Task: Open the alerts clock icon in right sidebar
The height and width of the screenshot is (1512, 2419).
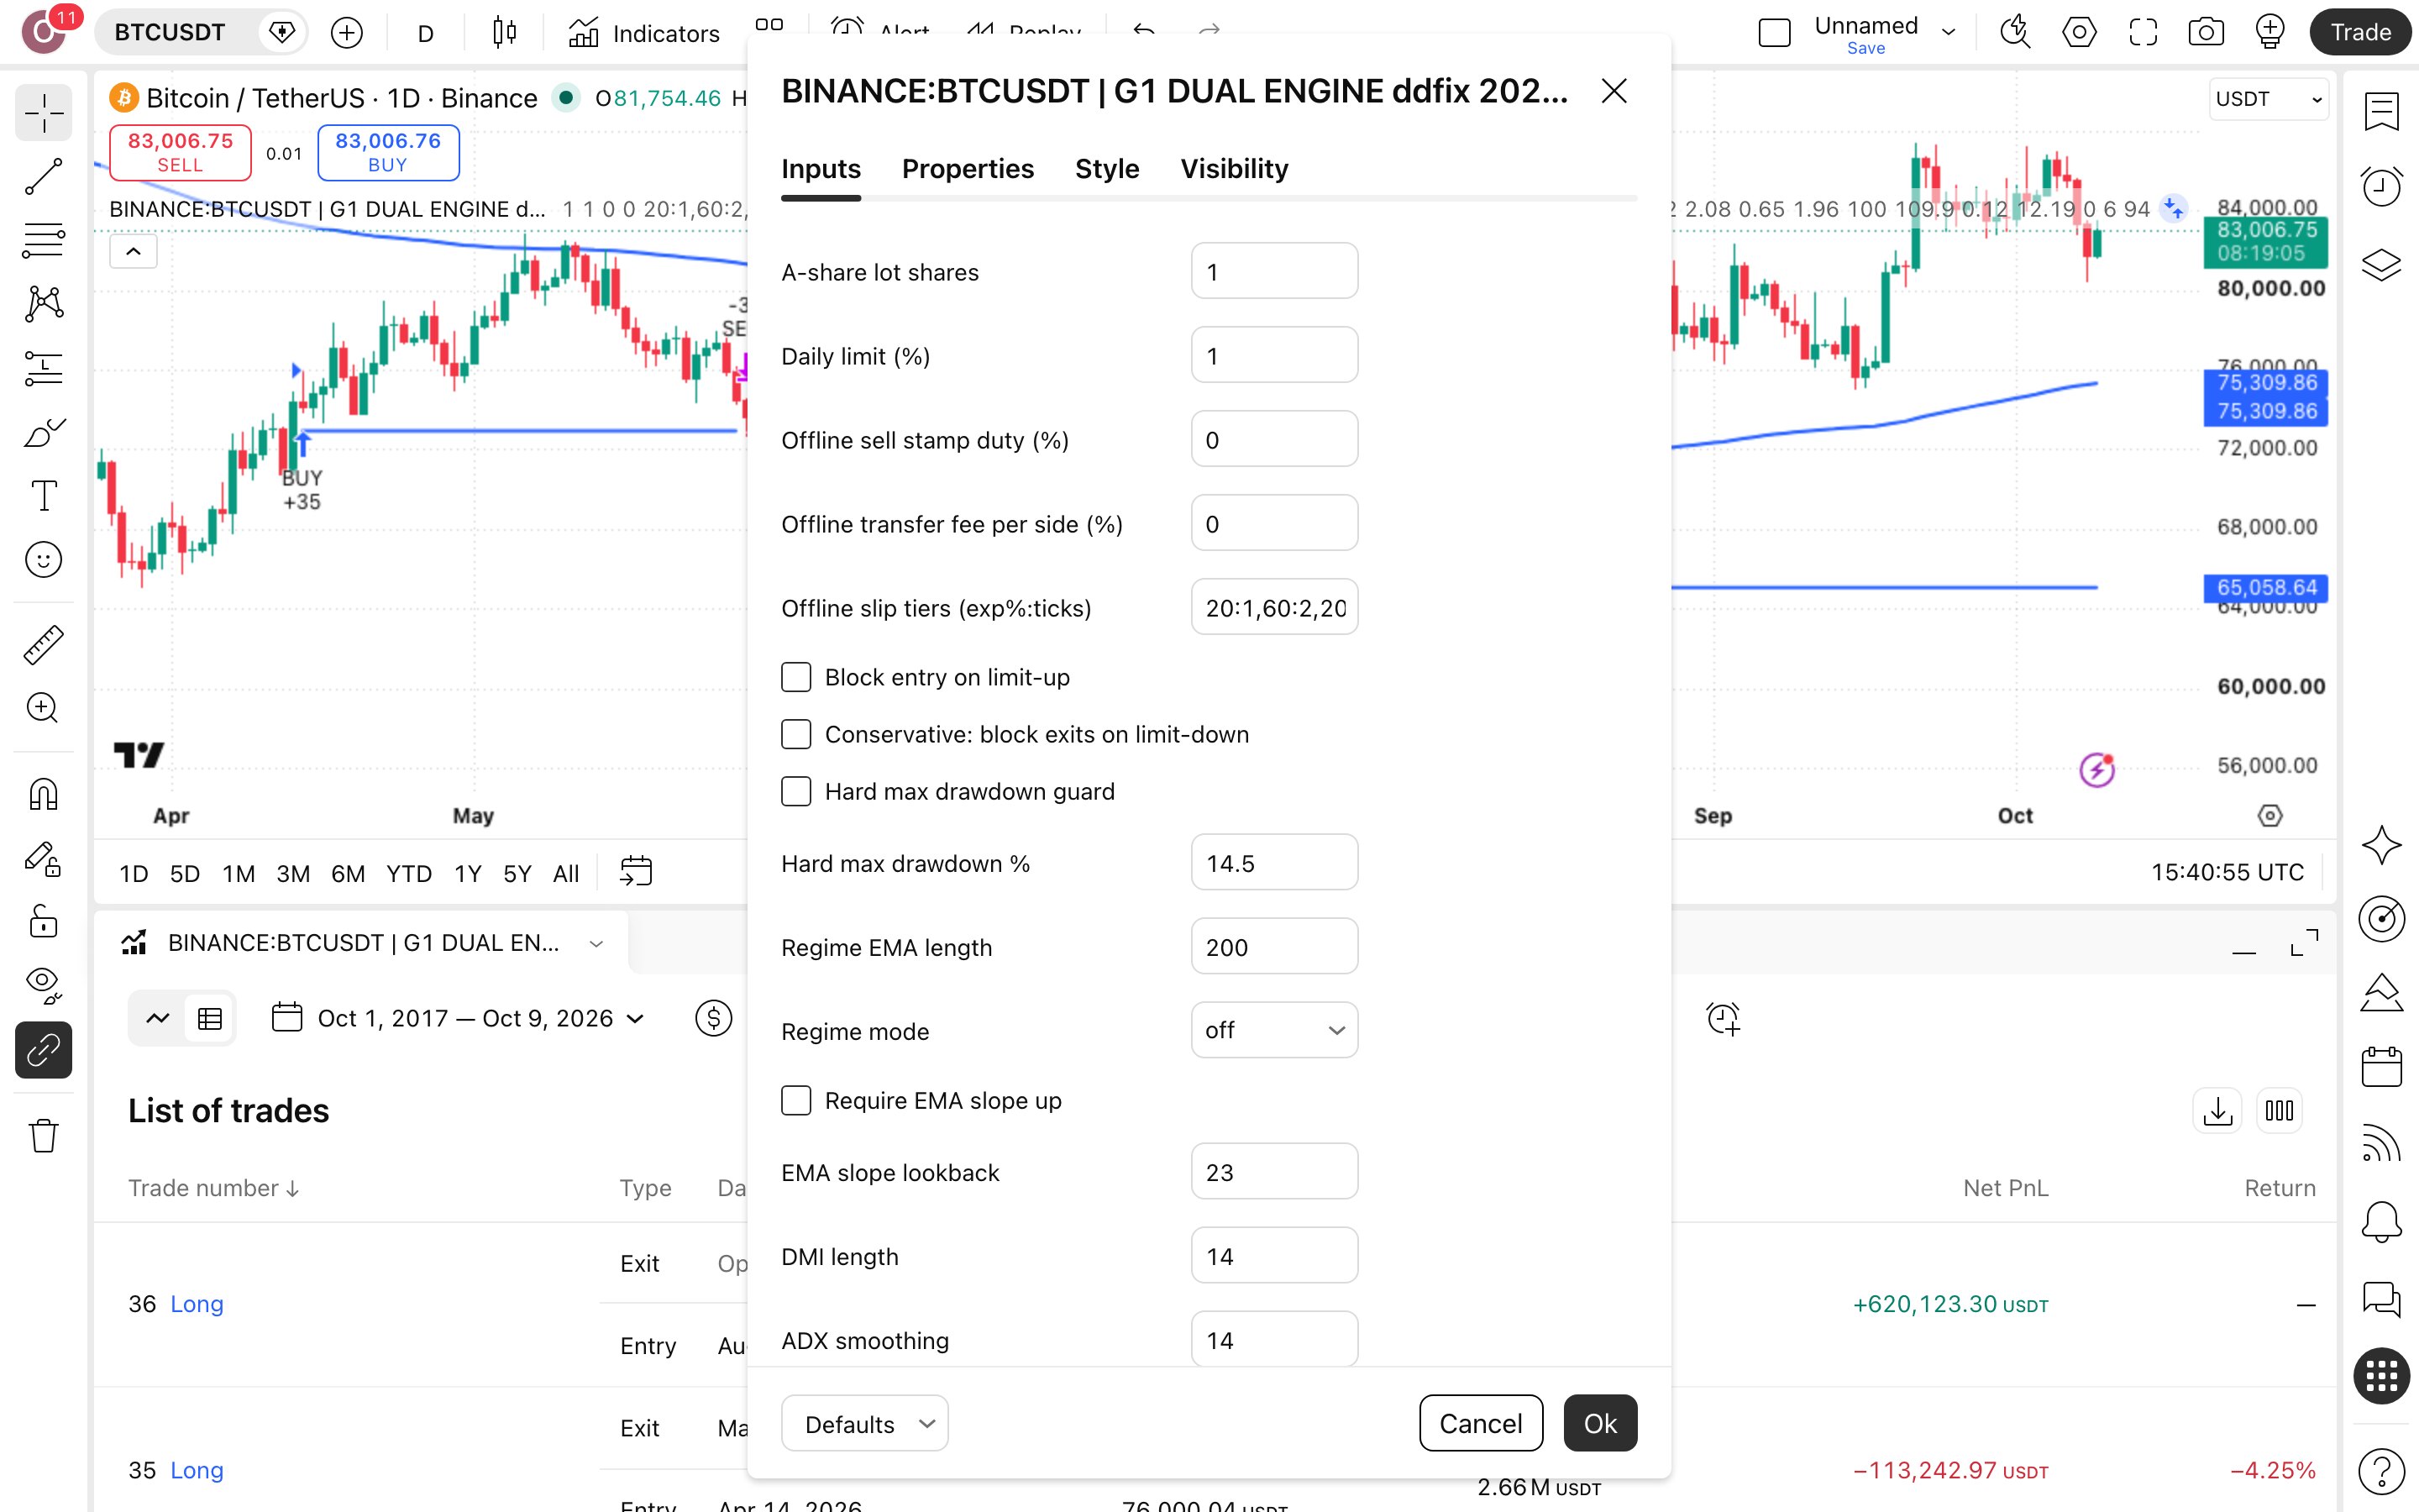Action: click(x=2381, y=186)
